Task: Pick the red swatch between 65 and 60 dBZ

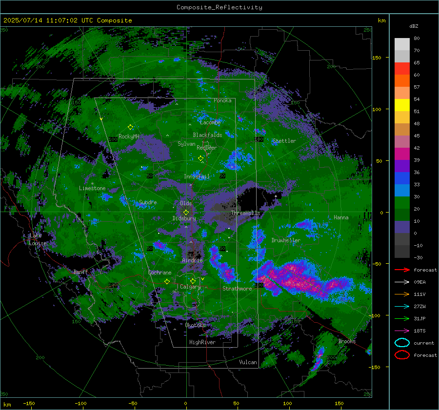Action: tap(402, 69)
